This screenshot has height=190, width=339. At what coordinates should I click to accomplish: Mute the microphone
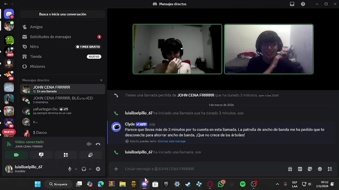click(x=70, y=169)
